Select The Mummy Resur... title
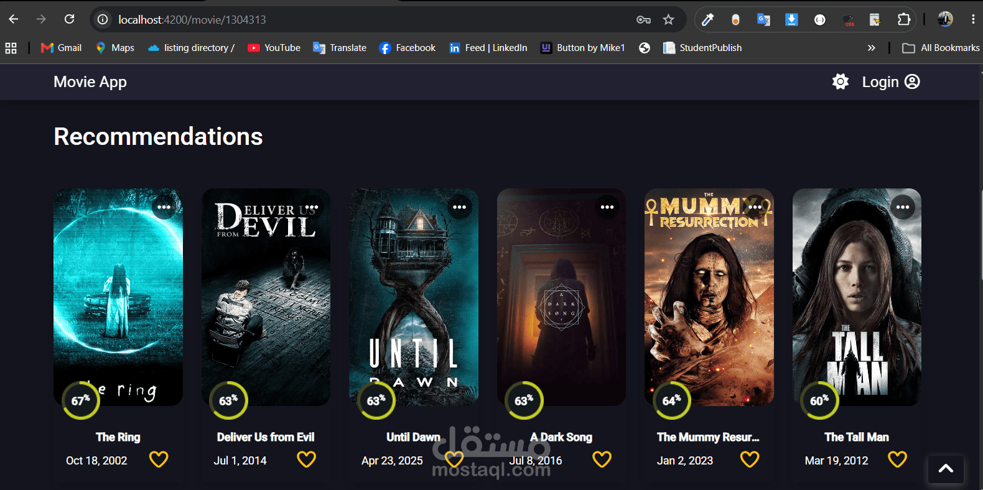The height and width of the screenshot is (490, 983). click(x=709, y=437)
